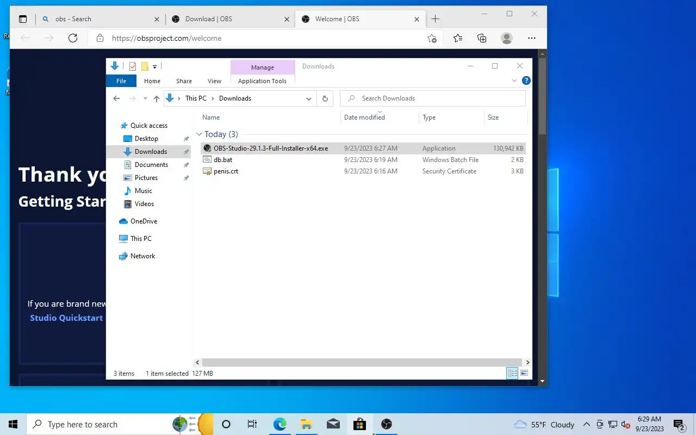Open a new browser tab

pos(435,19)
